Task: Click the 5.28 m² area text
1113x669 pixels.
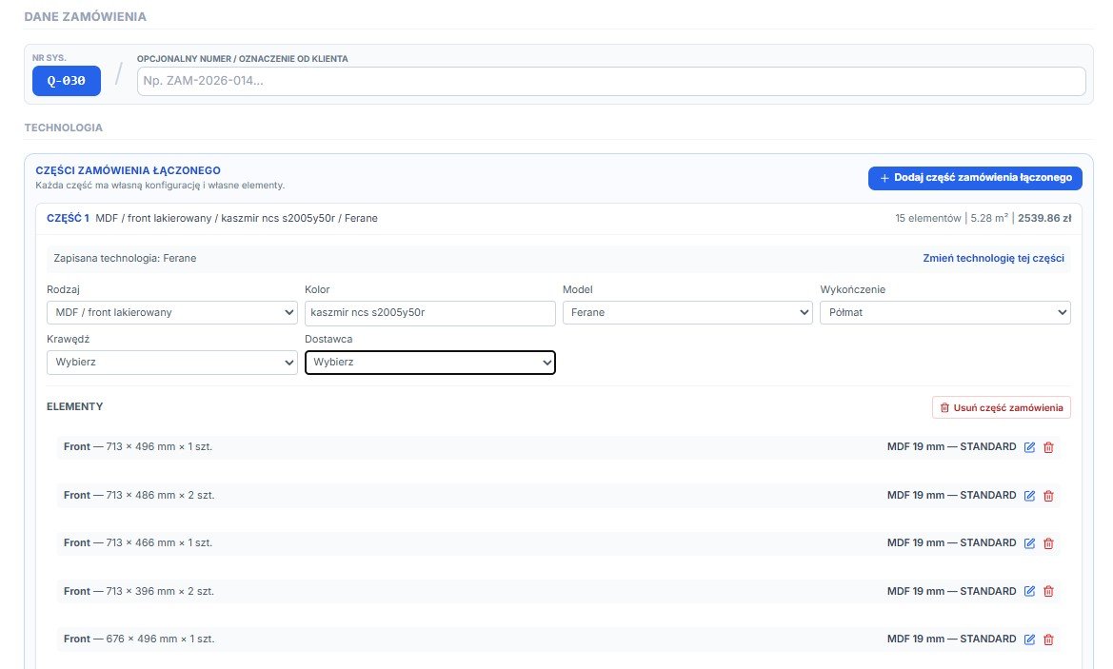Action: (x=989, y=219)
